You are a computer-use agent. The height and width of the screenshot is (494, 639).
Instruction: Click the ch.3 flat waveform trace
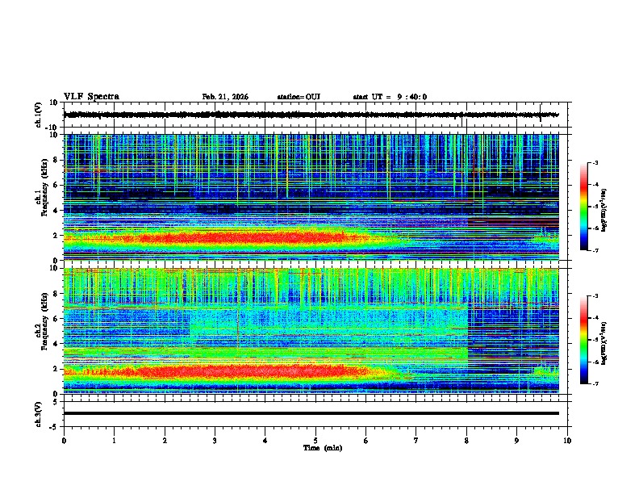pos(311,413)
